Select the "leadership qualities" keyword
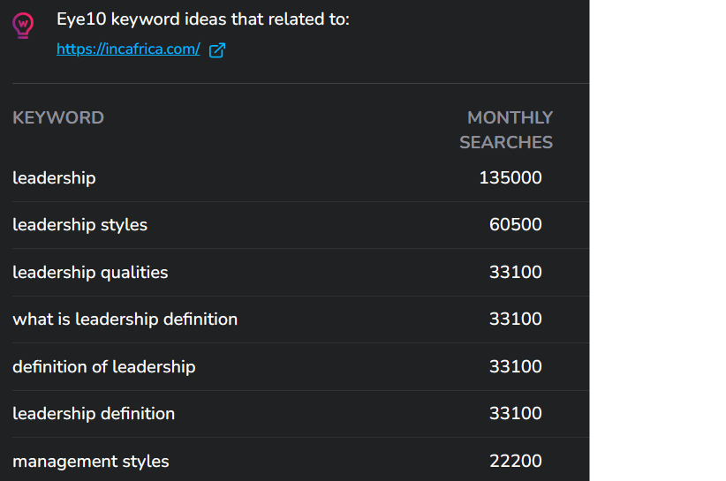 (90, 273)
